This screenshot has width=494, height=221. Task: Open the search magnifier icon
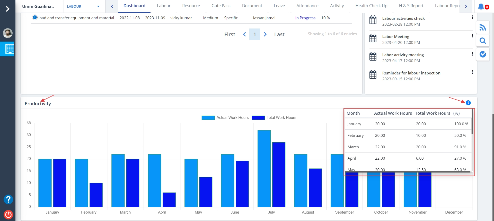(483, 41)
